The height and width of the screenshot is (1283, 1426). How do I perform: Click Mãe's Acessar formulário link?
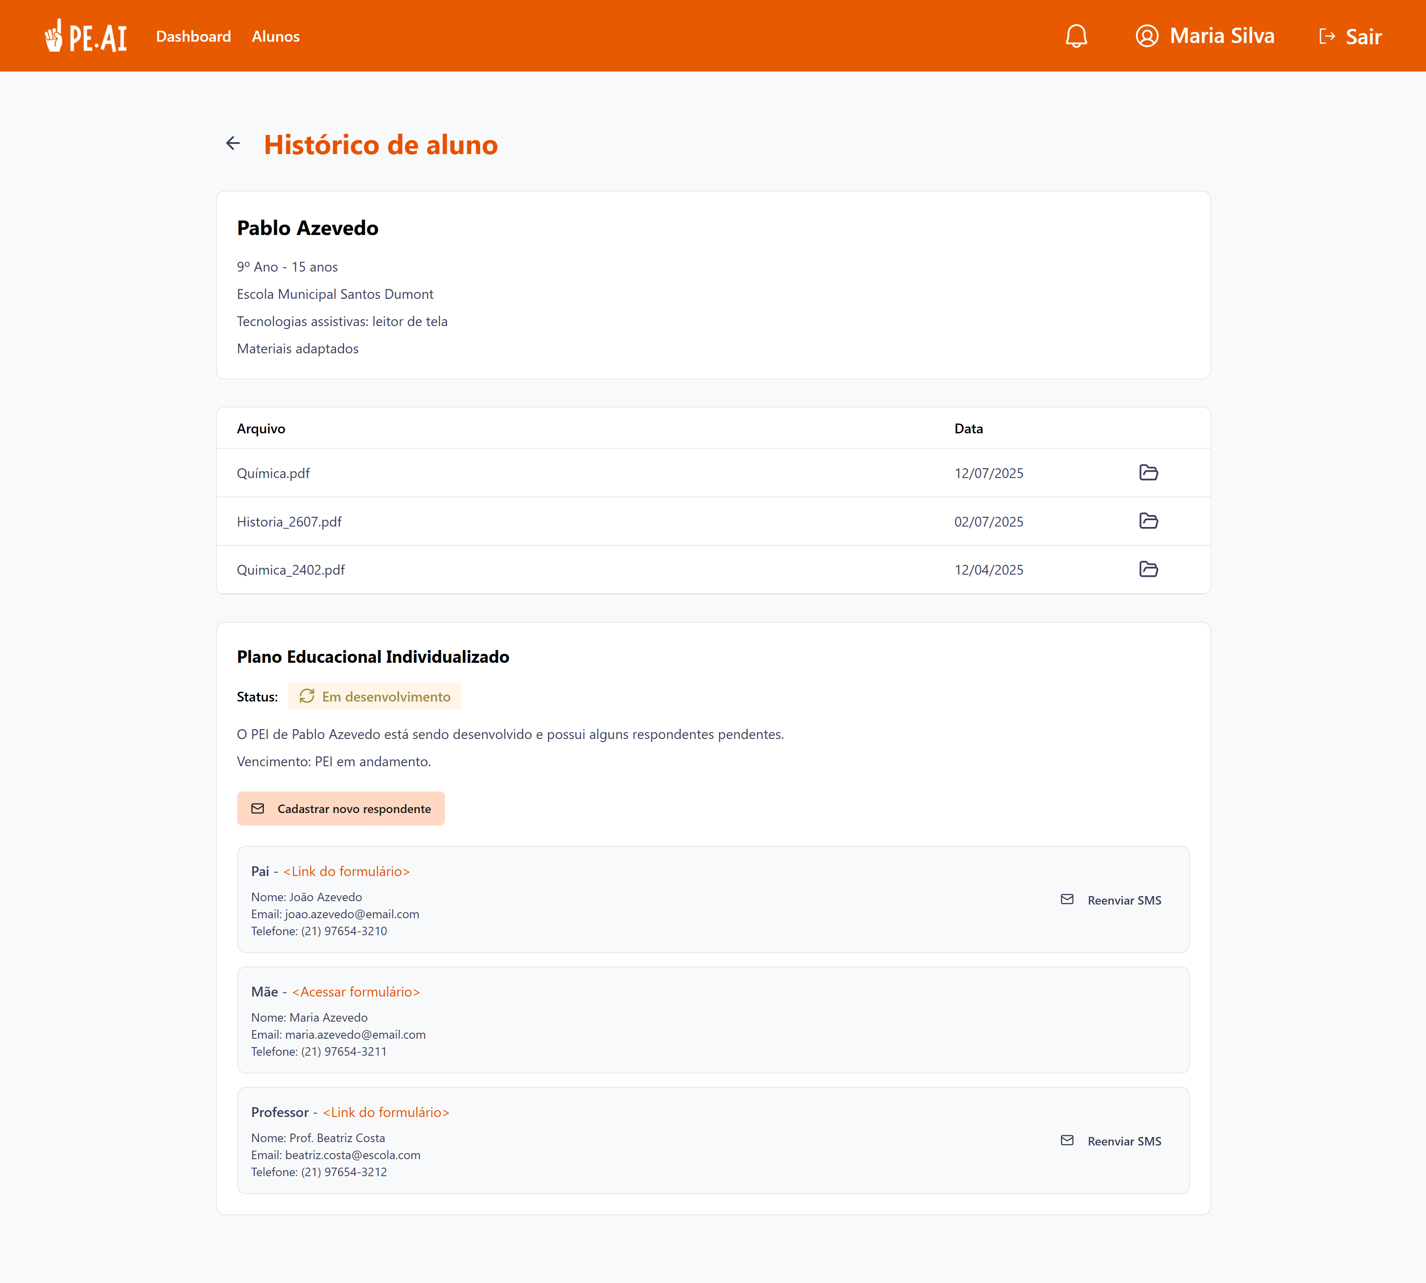(356, 992)
